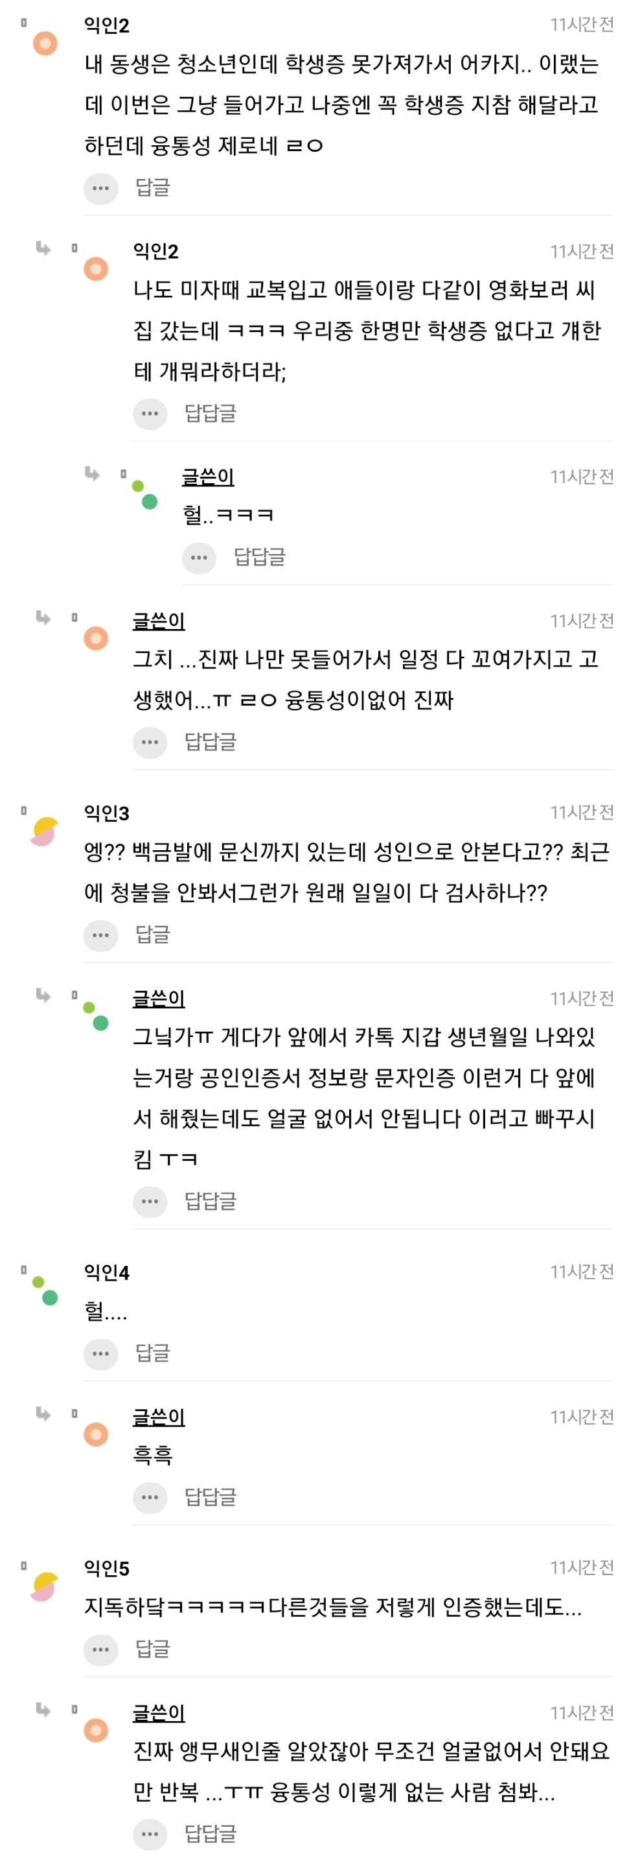Open more options under 익인2's 학생증 comment
This screenshot has width=629, height=1856.
coord(101,189)
